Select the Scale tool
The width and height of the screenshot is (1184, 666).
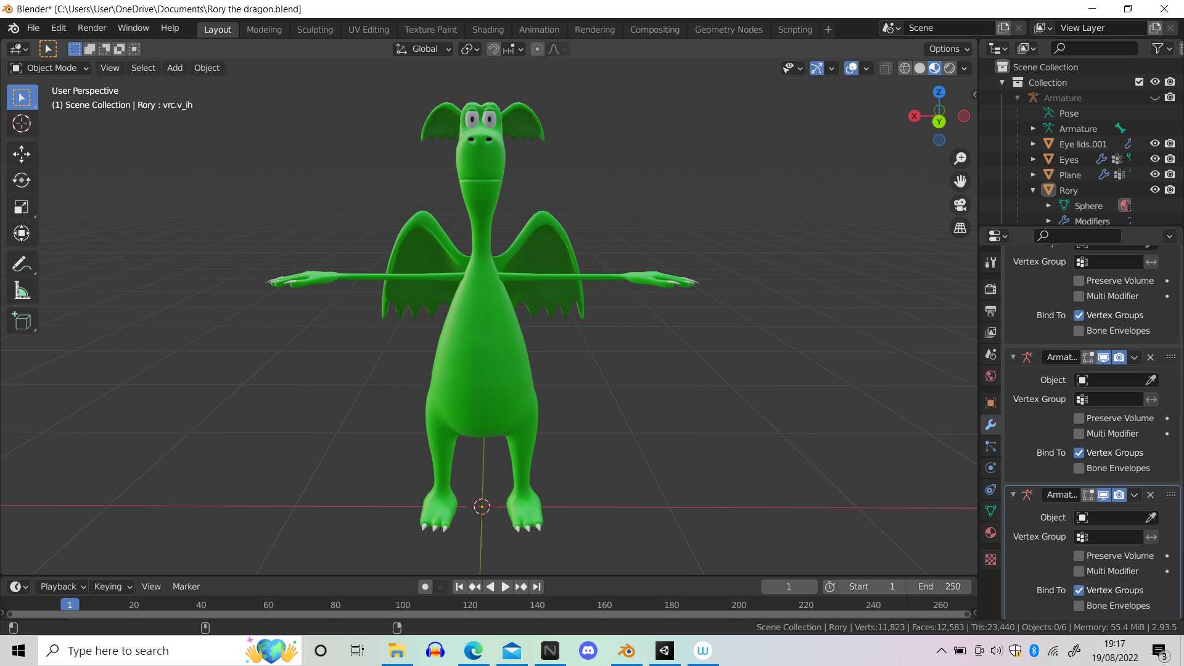point(22,207)
